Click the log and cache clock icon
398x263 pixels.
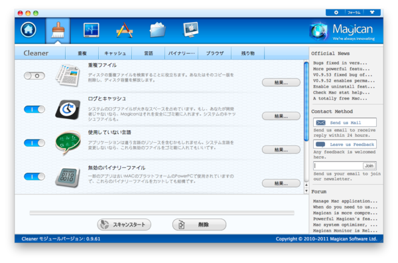tap(68, 110)
